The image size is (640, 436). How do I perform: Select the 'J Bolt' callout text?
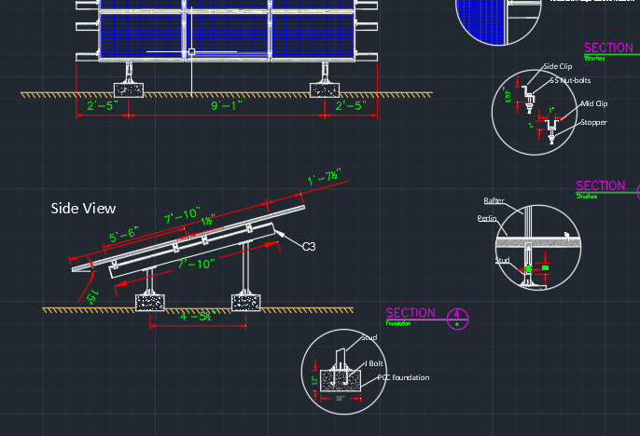point(374,363)
